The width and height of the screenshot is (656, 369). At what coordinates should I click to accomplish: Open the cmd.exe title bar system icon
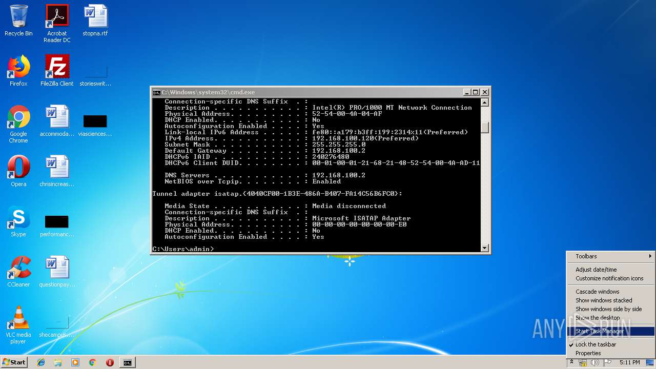point(156,92)
